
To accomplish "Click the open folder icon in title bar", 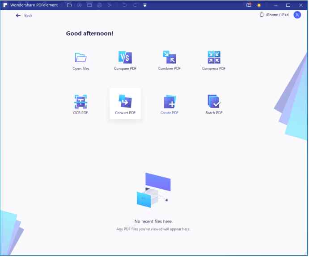I will 69,5.
